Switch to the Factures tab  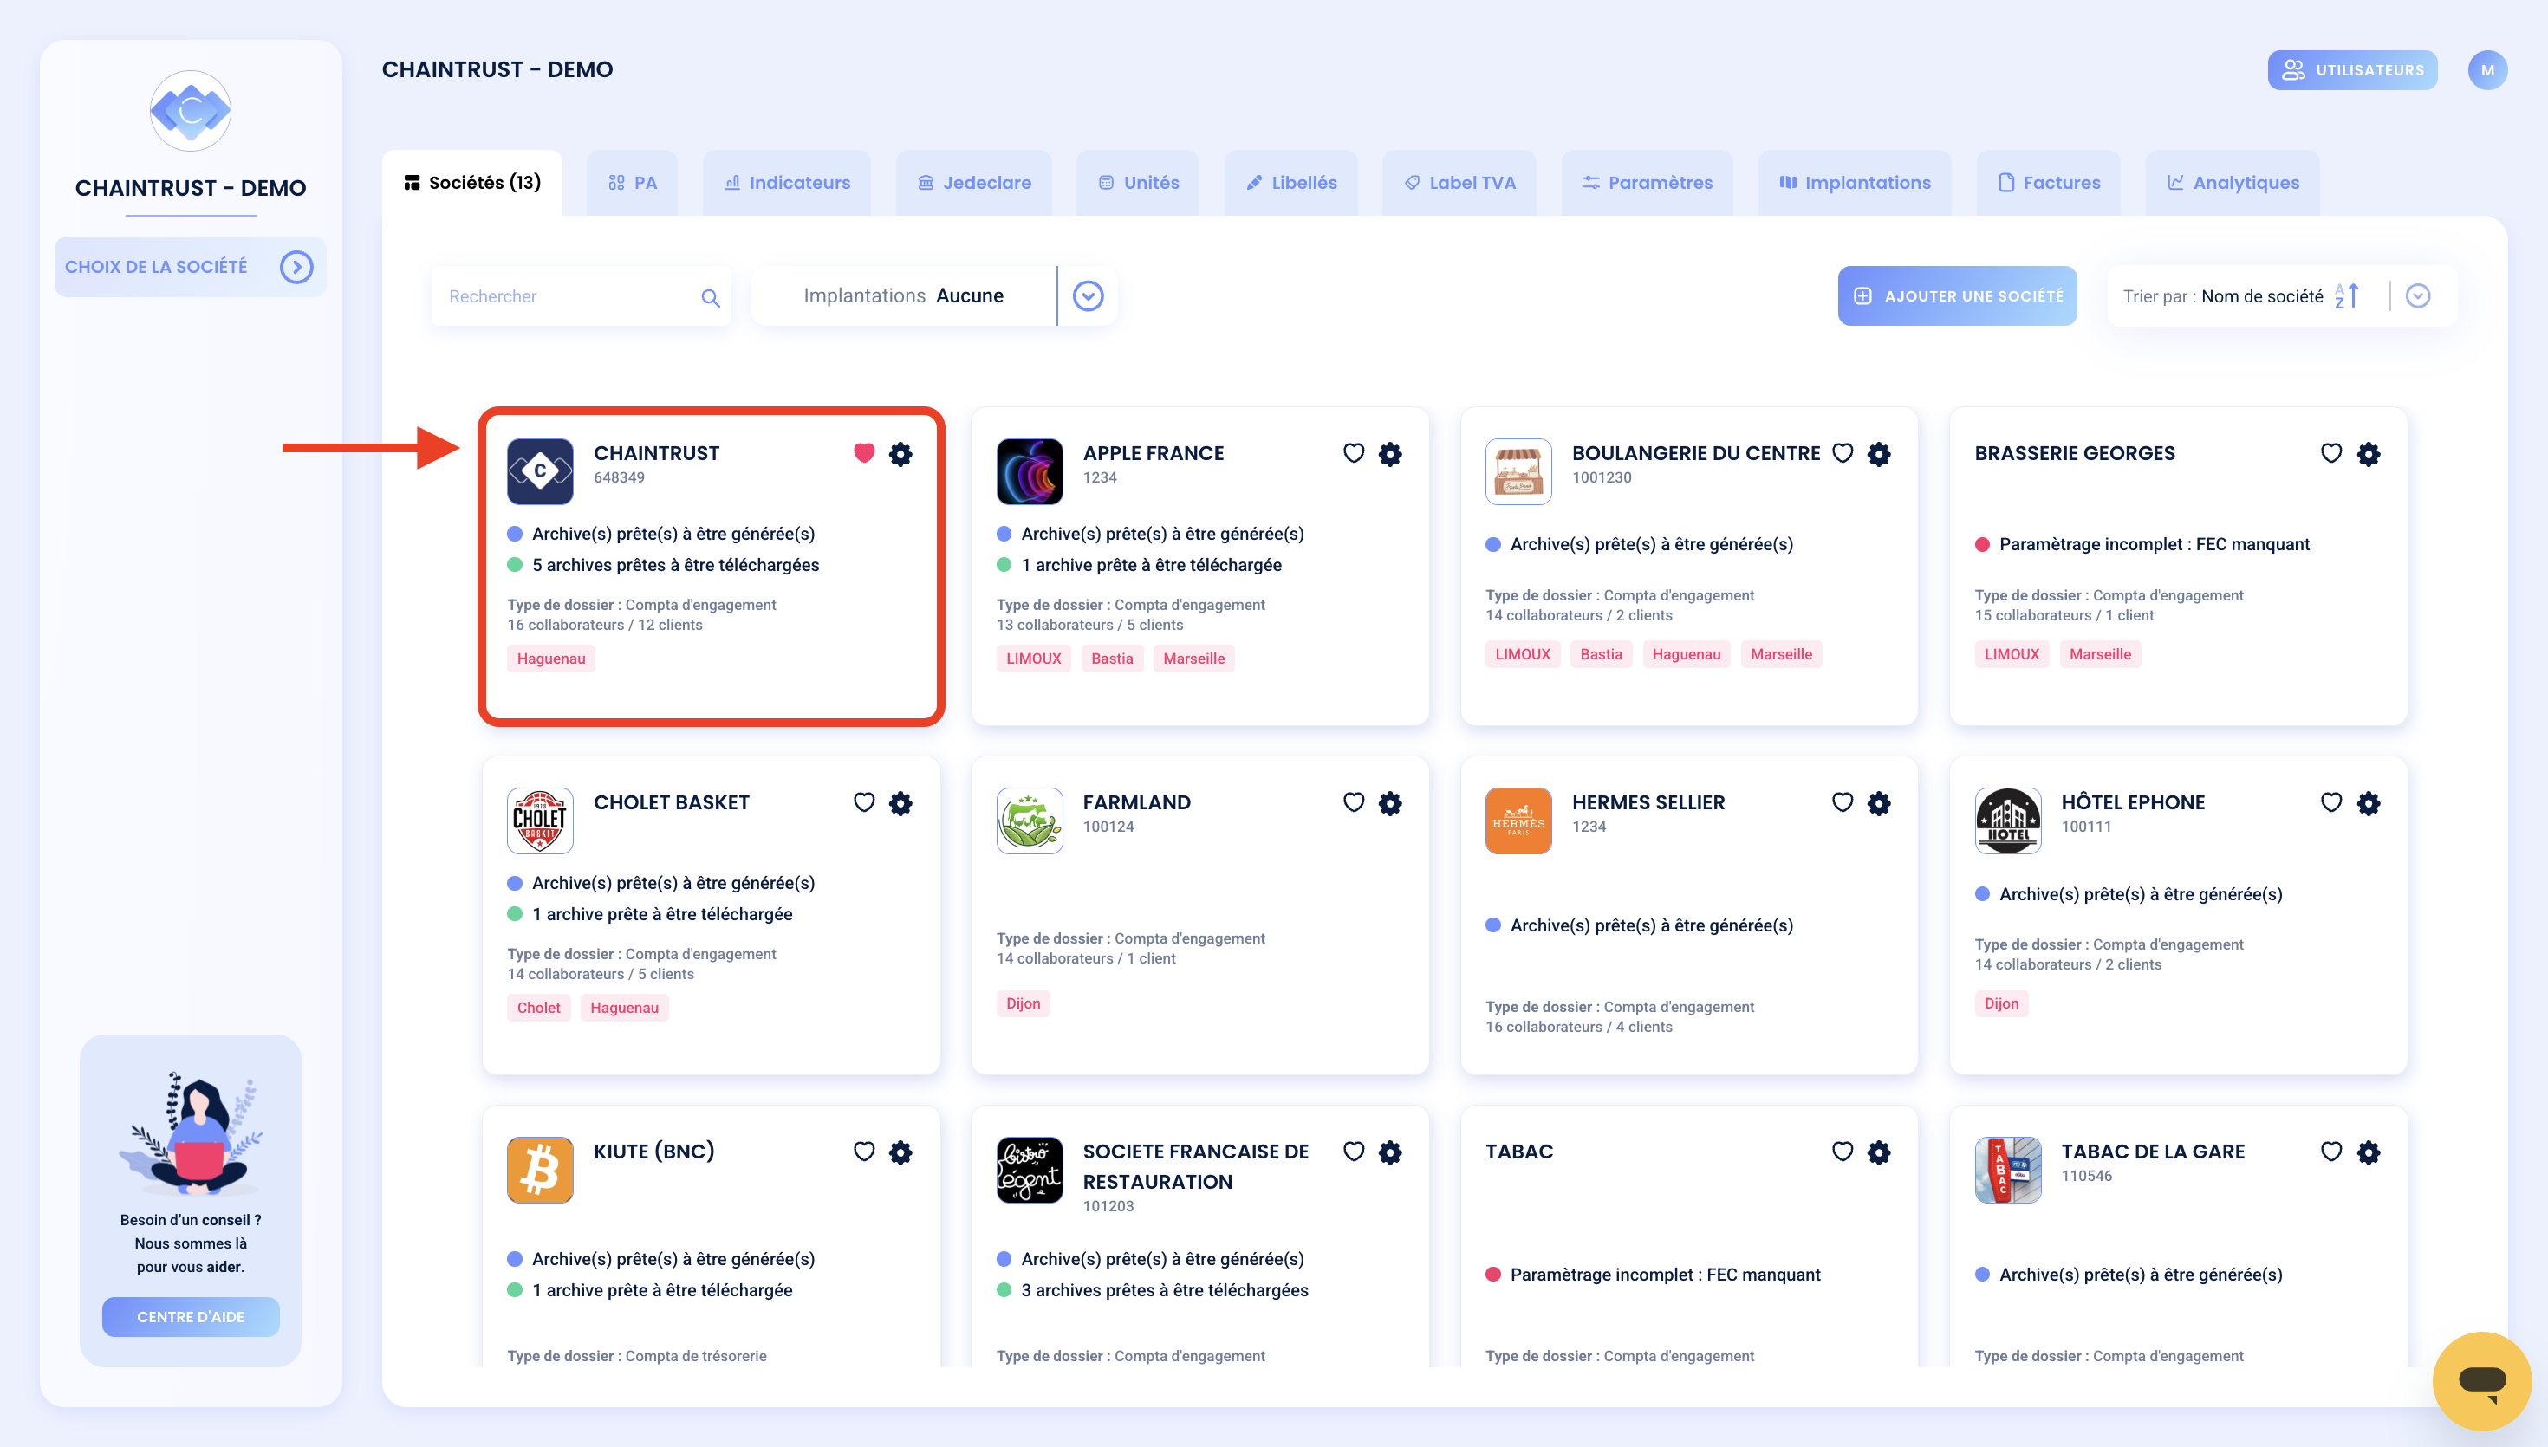coord(2048,183)
